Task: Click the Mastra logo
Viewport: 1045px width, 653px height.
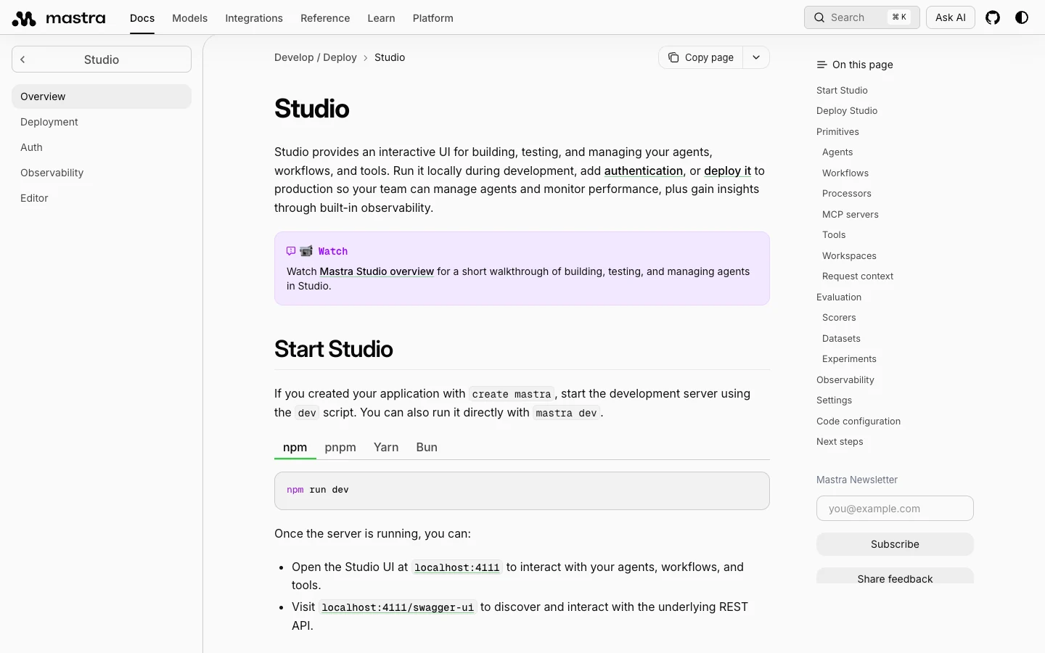Action: 59,18
